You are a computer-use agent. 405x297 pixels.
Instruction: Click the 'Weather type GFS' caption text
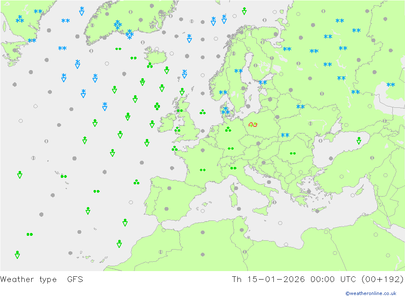42,280
